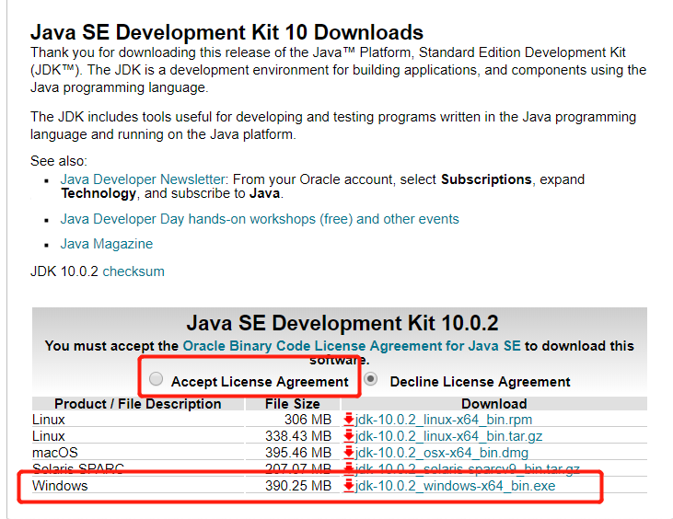This screenshot has height=519, width=673.
Task: Select the Decline License Agreement radio button
Action: point(372,379)
